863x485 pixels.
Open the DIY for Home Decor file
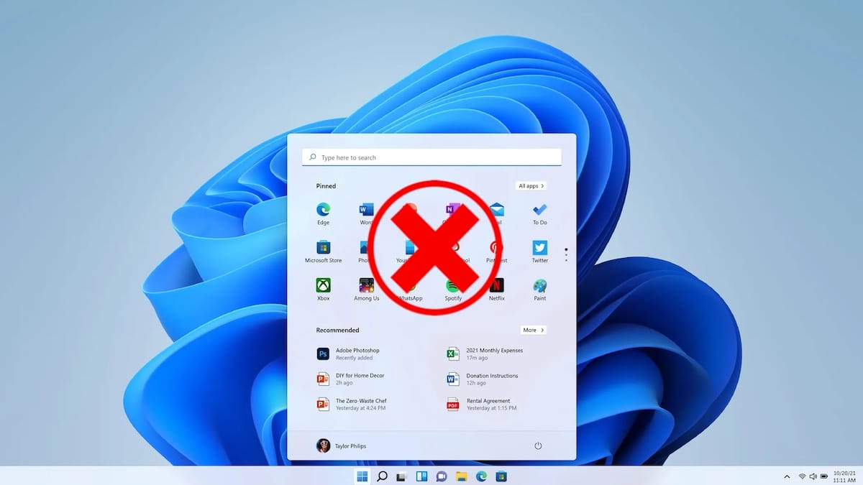pyautogui.click(x=351, y=379)
